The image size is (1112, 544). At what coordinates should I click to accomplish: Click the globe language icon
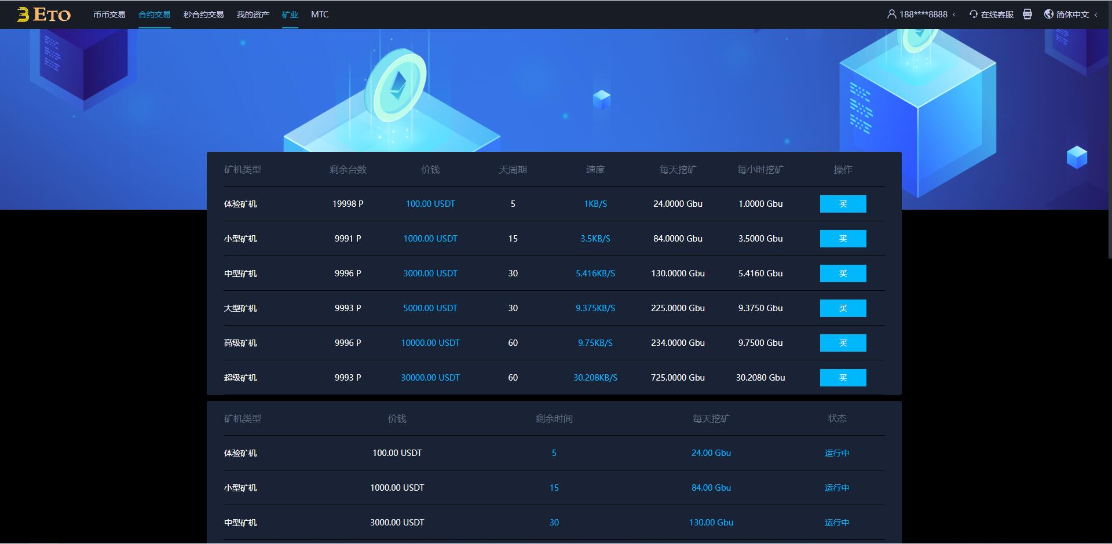[1048, 14]
